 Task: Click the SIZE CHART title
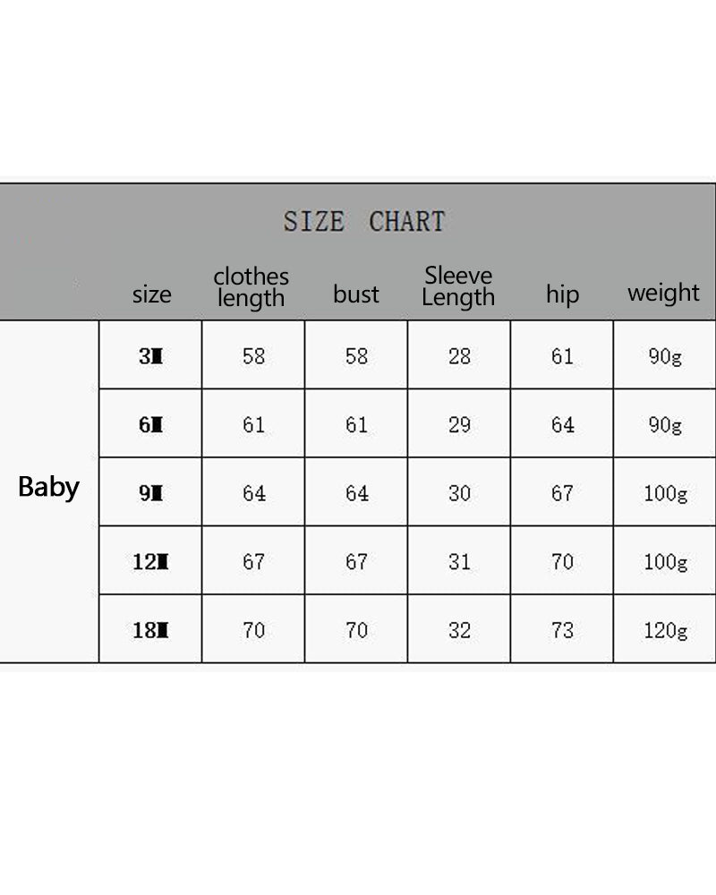[x=363, y=221]
